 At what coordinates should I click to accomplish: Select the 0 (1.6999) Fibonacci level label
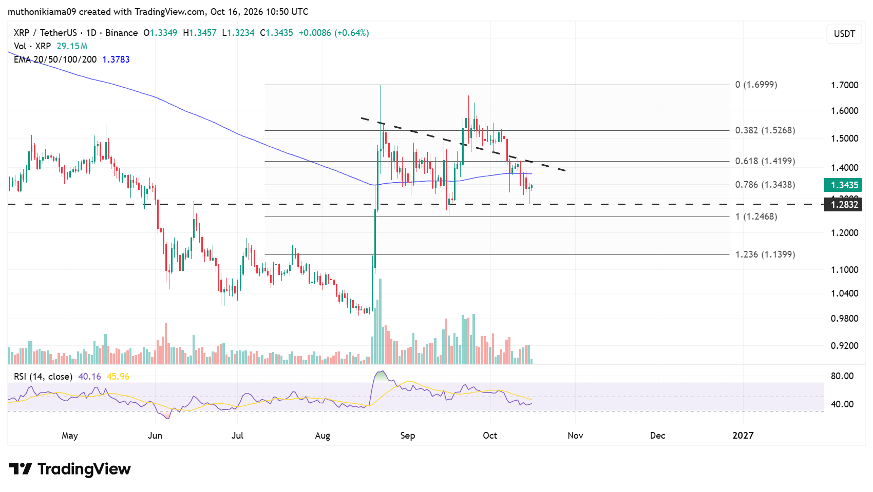point(756,85)
